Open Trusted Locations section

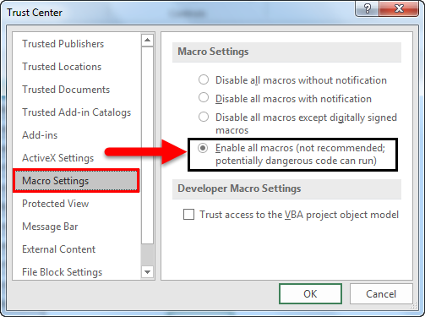(x=62, y=67)
